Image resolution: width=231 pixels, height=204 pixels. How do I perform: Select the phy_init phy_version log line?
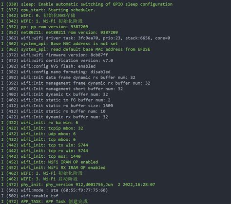click(78, 185)
